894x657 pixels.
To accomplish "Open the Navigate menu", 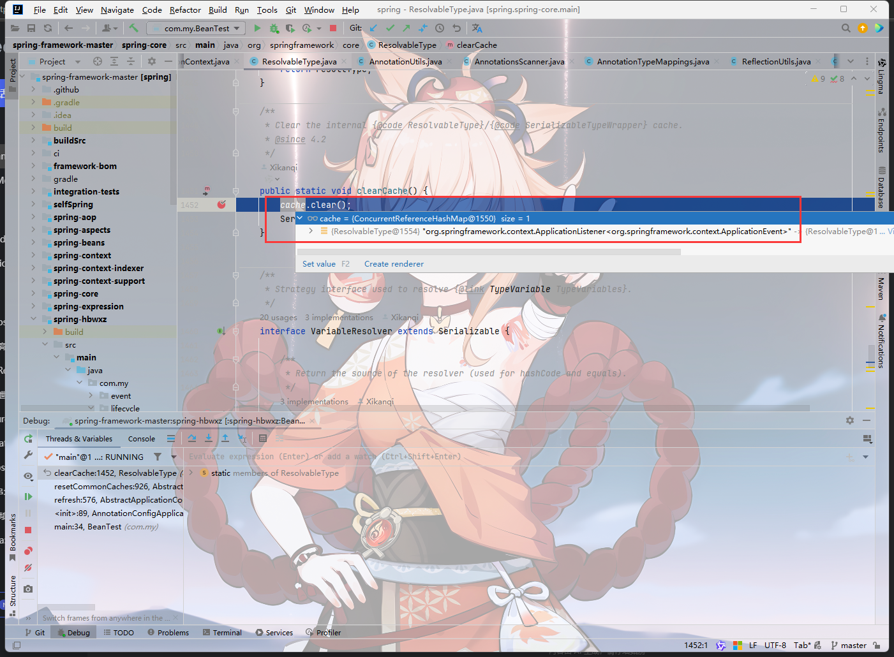I will coord(117,10).
